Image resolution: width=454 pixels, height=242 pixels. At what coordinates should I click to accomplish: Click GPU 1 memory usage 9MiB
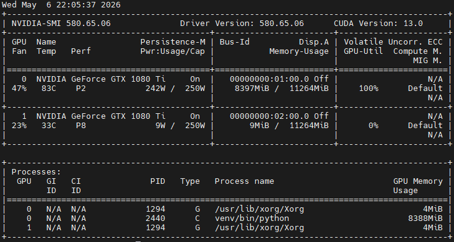[x=260, y=126]
